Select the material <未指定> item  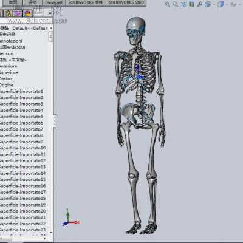point(13,60)
